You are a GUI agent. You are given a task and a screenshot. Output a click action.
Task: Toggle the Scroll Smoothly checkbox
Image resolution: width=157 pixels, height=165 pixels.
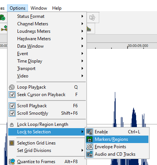coord(12,113)
